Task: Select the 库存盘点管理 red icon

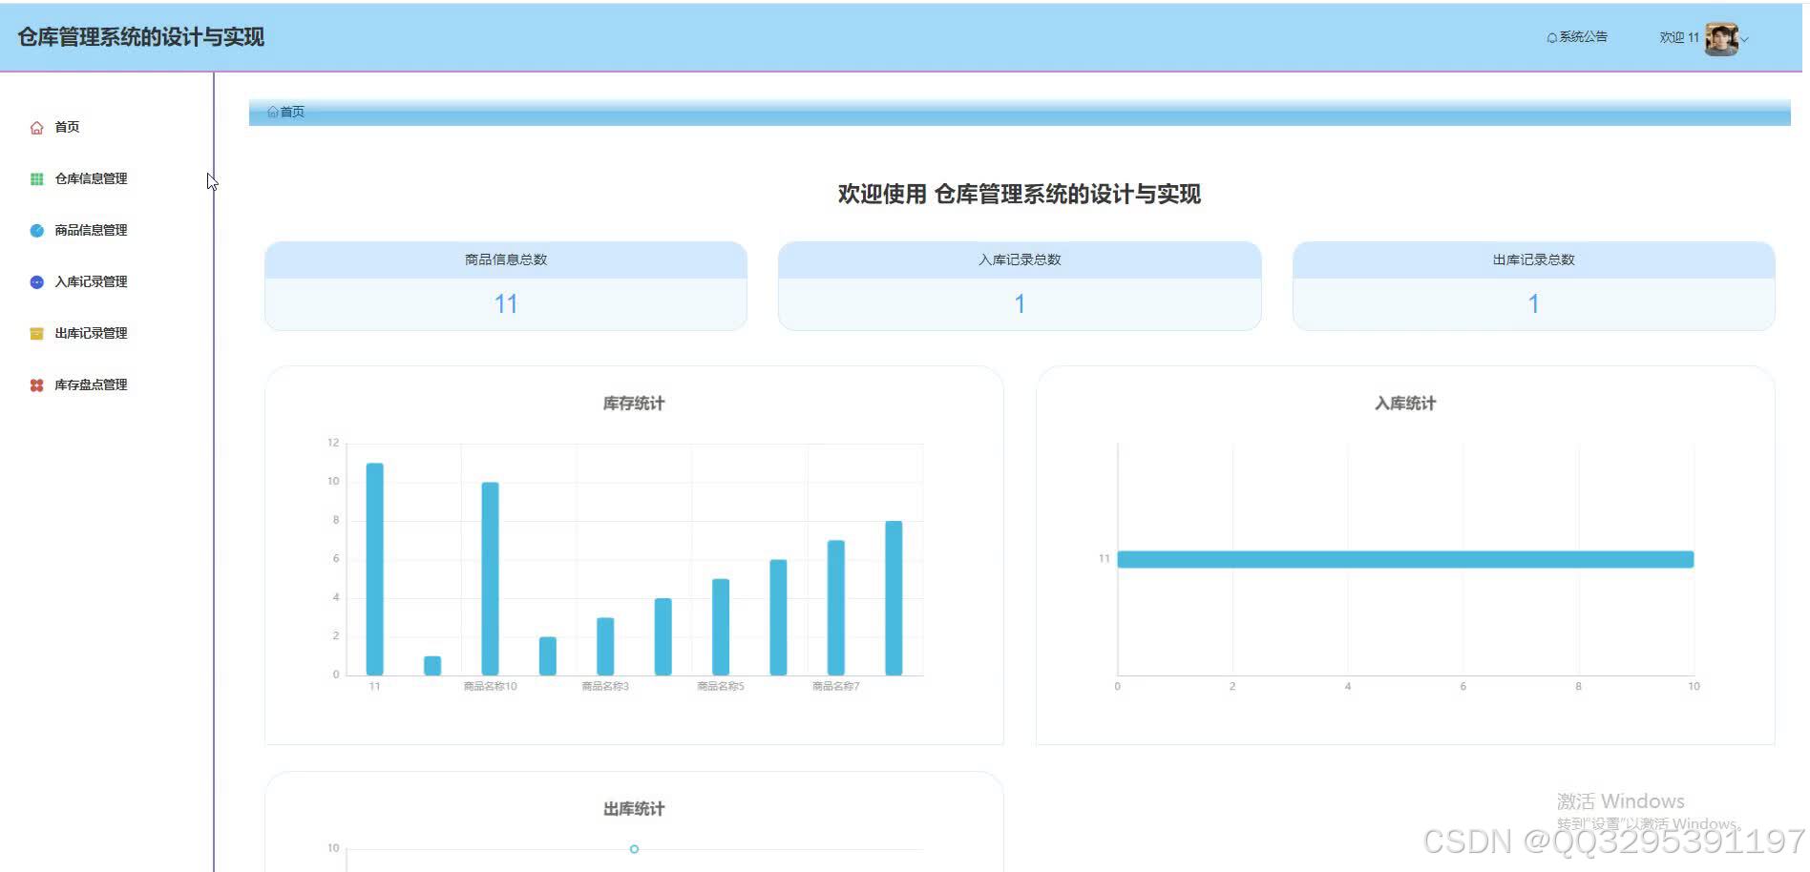Action: tap(36, 384)
